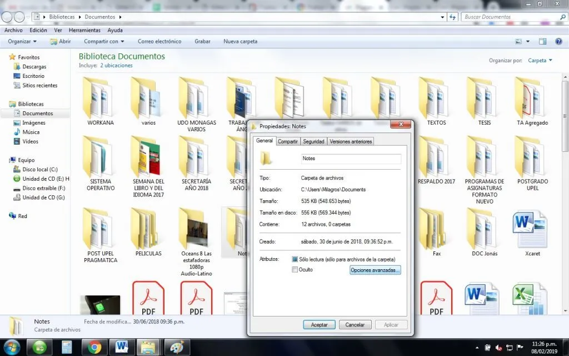Screen dimensions: 569x356
Task: Click the Opciones avanzadas button
Action: [375, 270]
